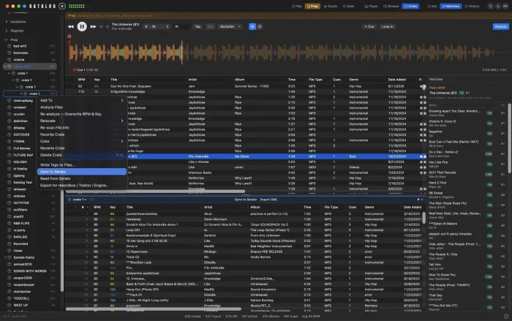Choose Sync to Serato in context menu

(x=82, y=172)
